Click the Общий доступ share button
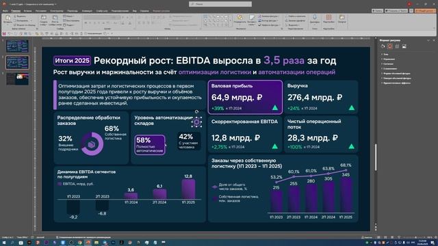Screen dimensions: 438x246 coord(425,11)
